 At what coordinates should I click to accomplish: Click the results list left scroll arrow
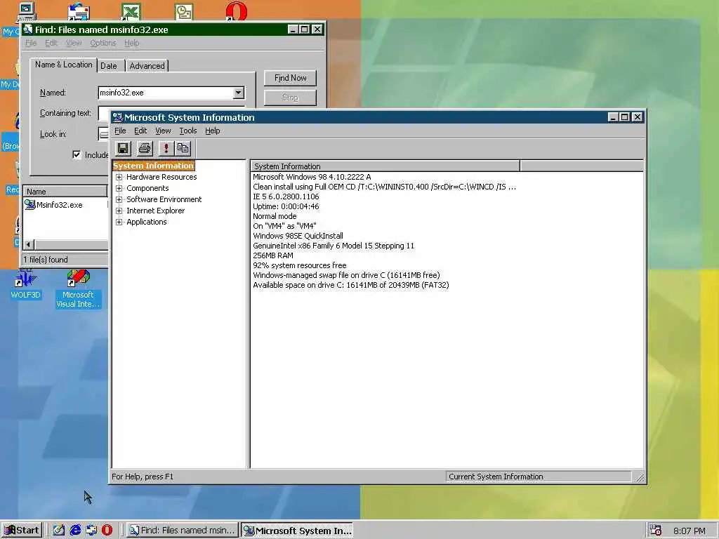[x=29, y=245]
